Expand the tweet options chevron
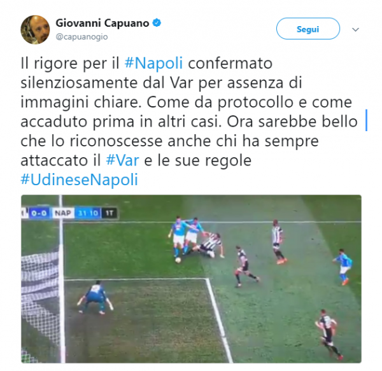The height and width of the screenshot is (371, 382). coord(356,30)
